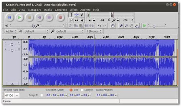Open the Generate menu
Screen dimensions: 182x107
point(61,10)
